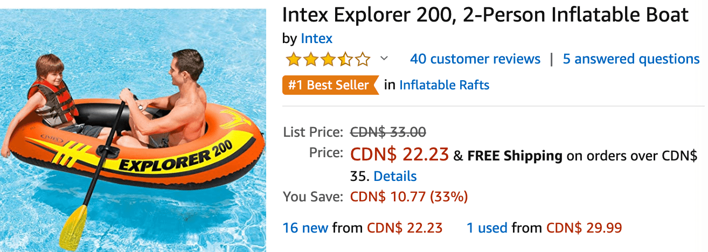Screen dimensions: 708x252
Task: Click the first gold star in rating
Action: 293,59
